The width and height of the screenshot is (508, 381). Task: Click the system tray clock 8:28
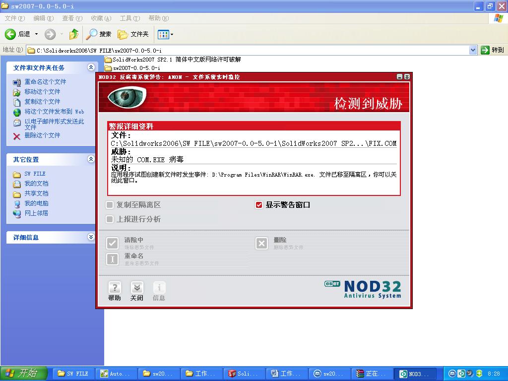494,374
